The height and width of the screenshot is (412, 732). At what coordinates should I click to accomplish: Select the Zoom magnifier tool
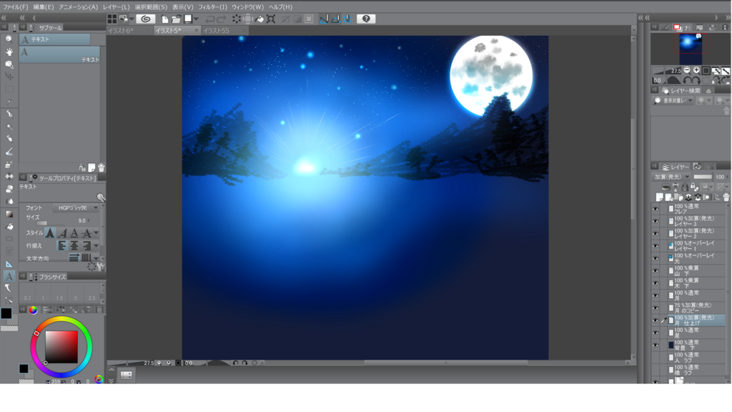click(9, 39)
